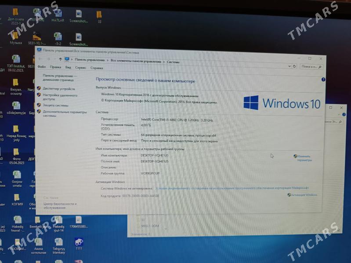
Task: Click the control panel search field
Action: [x=311, y=67]
